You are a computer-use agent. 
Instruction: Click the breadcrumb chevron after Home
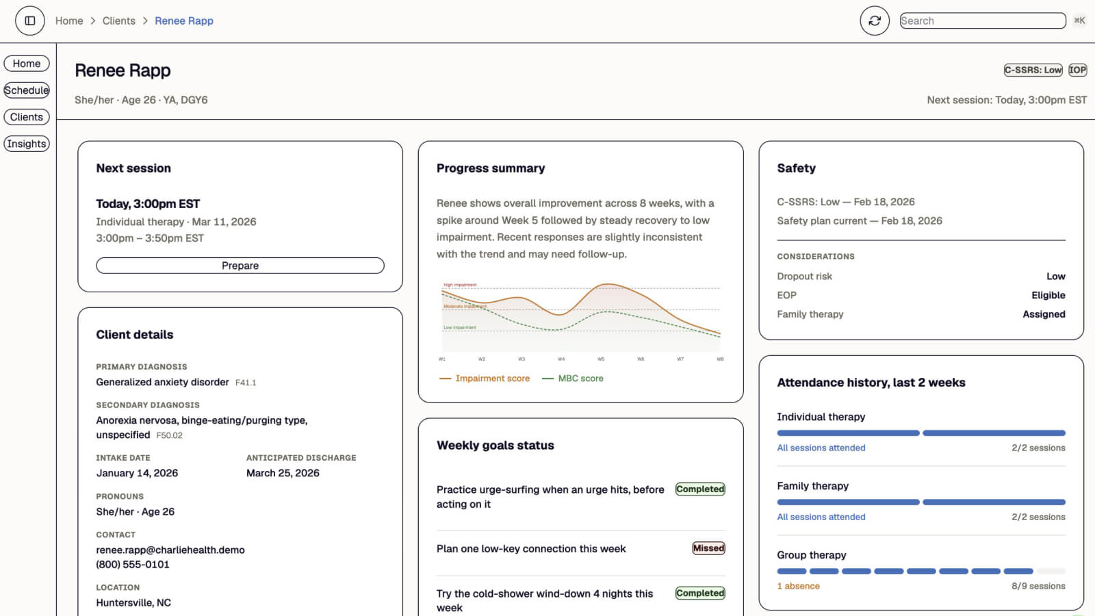tap(93, 21)
